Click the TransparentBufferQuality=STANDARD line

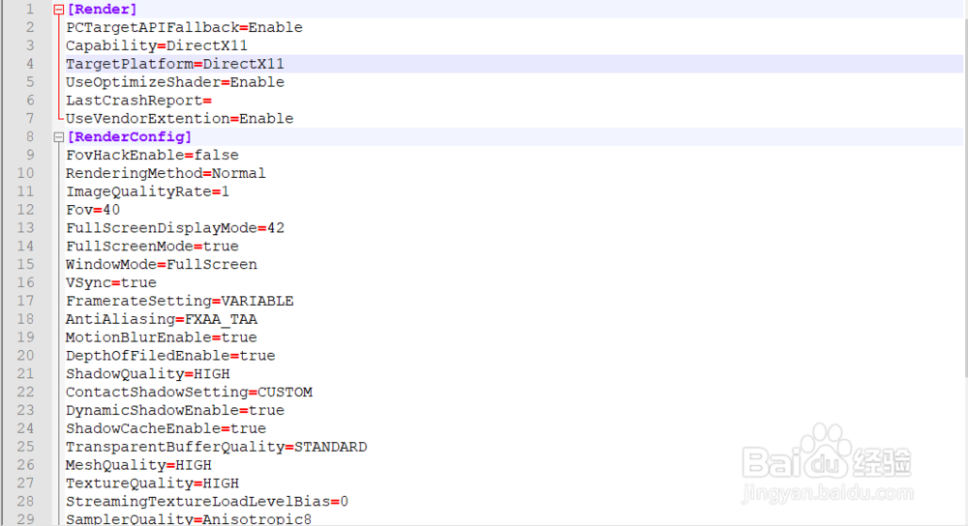pos(217,447)
